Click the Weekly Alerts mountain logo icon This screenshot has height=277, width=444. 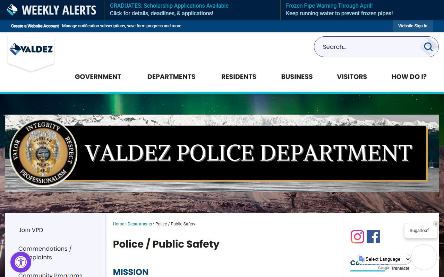point(12,10)
